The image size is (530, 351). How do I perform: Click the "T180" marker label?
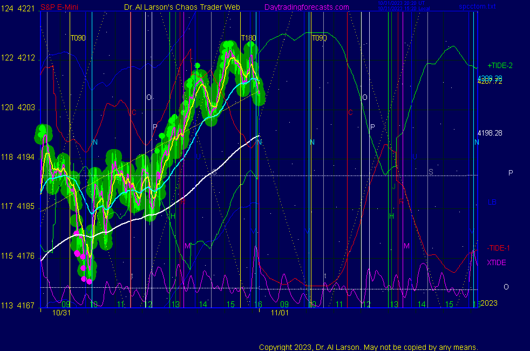pyautogui.click(x=248, y=38)
